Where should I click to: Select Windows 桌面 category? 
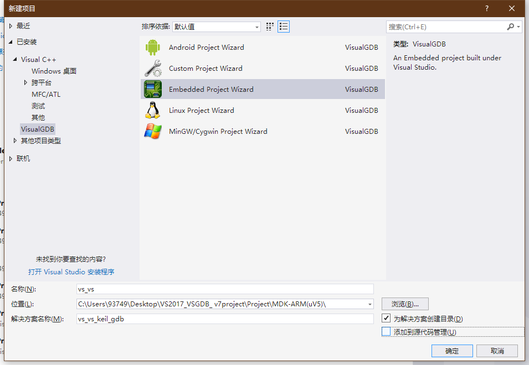pos(54,71)
